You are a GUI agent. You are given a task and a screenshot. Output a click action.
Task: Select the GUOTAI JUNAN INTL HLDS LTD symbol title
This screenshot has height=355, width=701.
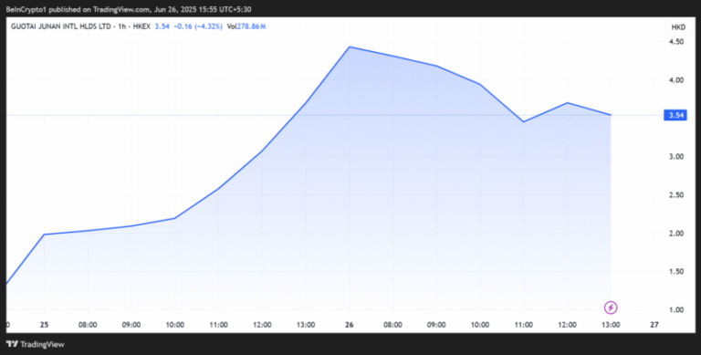[x=61, y=26]
